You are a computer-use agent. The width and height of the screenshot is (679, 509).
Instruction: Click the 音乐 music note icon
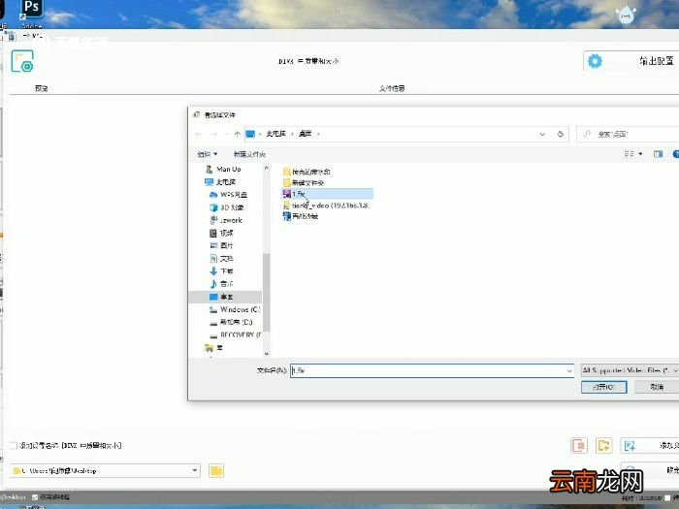pos(213,284)
